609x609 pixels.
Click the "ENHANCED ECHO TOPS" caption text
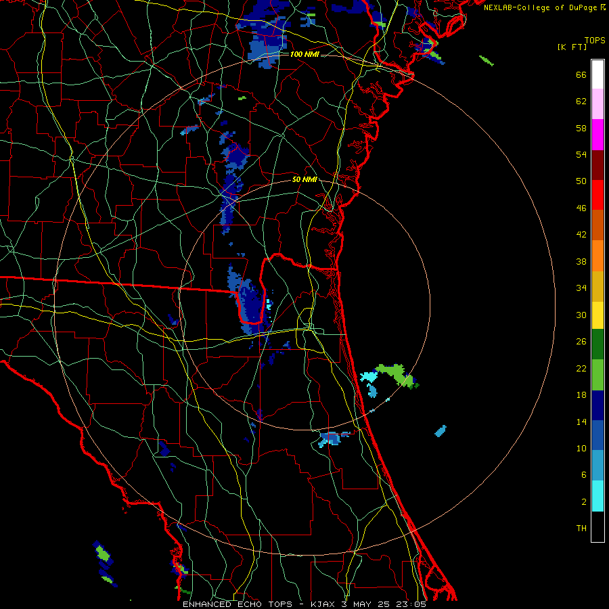(x=237, y=604)
